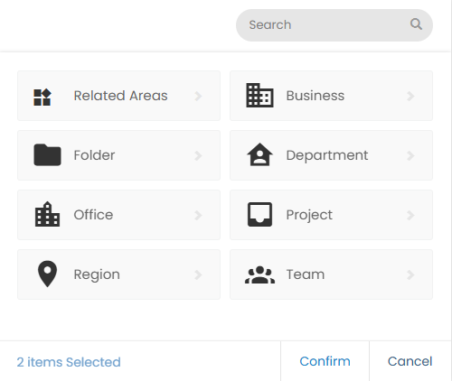Viewport: 452px width, 381px height.
Task: Focus the Search input field
Action: pos(334,25)
